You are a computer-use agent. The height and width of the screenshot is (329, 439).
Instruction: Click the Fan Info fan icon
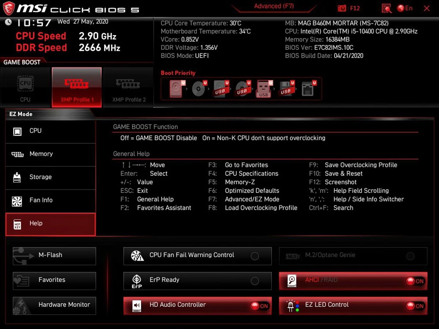point(17,201)
